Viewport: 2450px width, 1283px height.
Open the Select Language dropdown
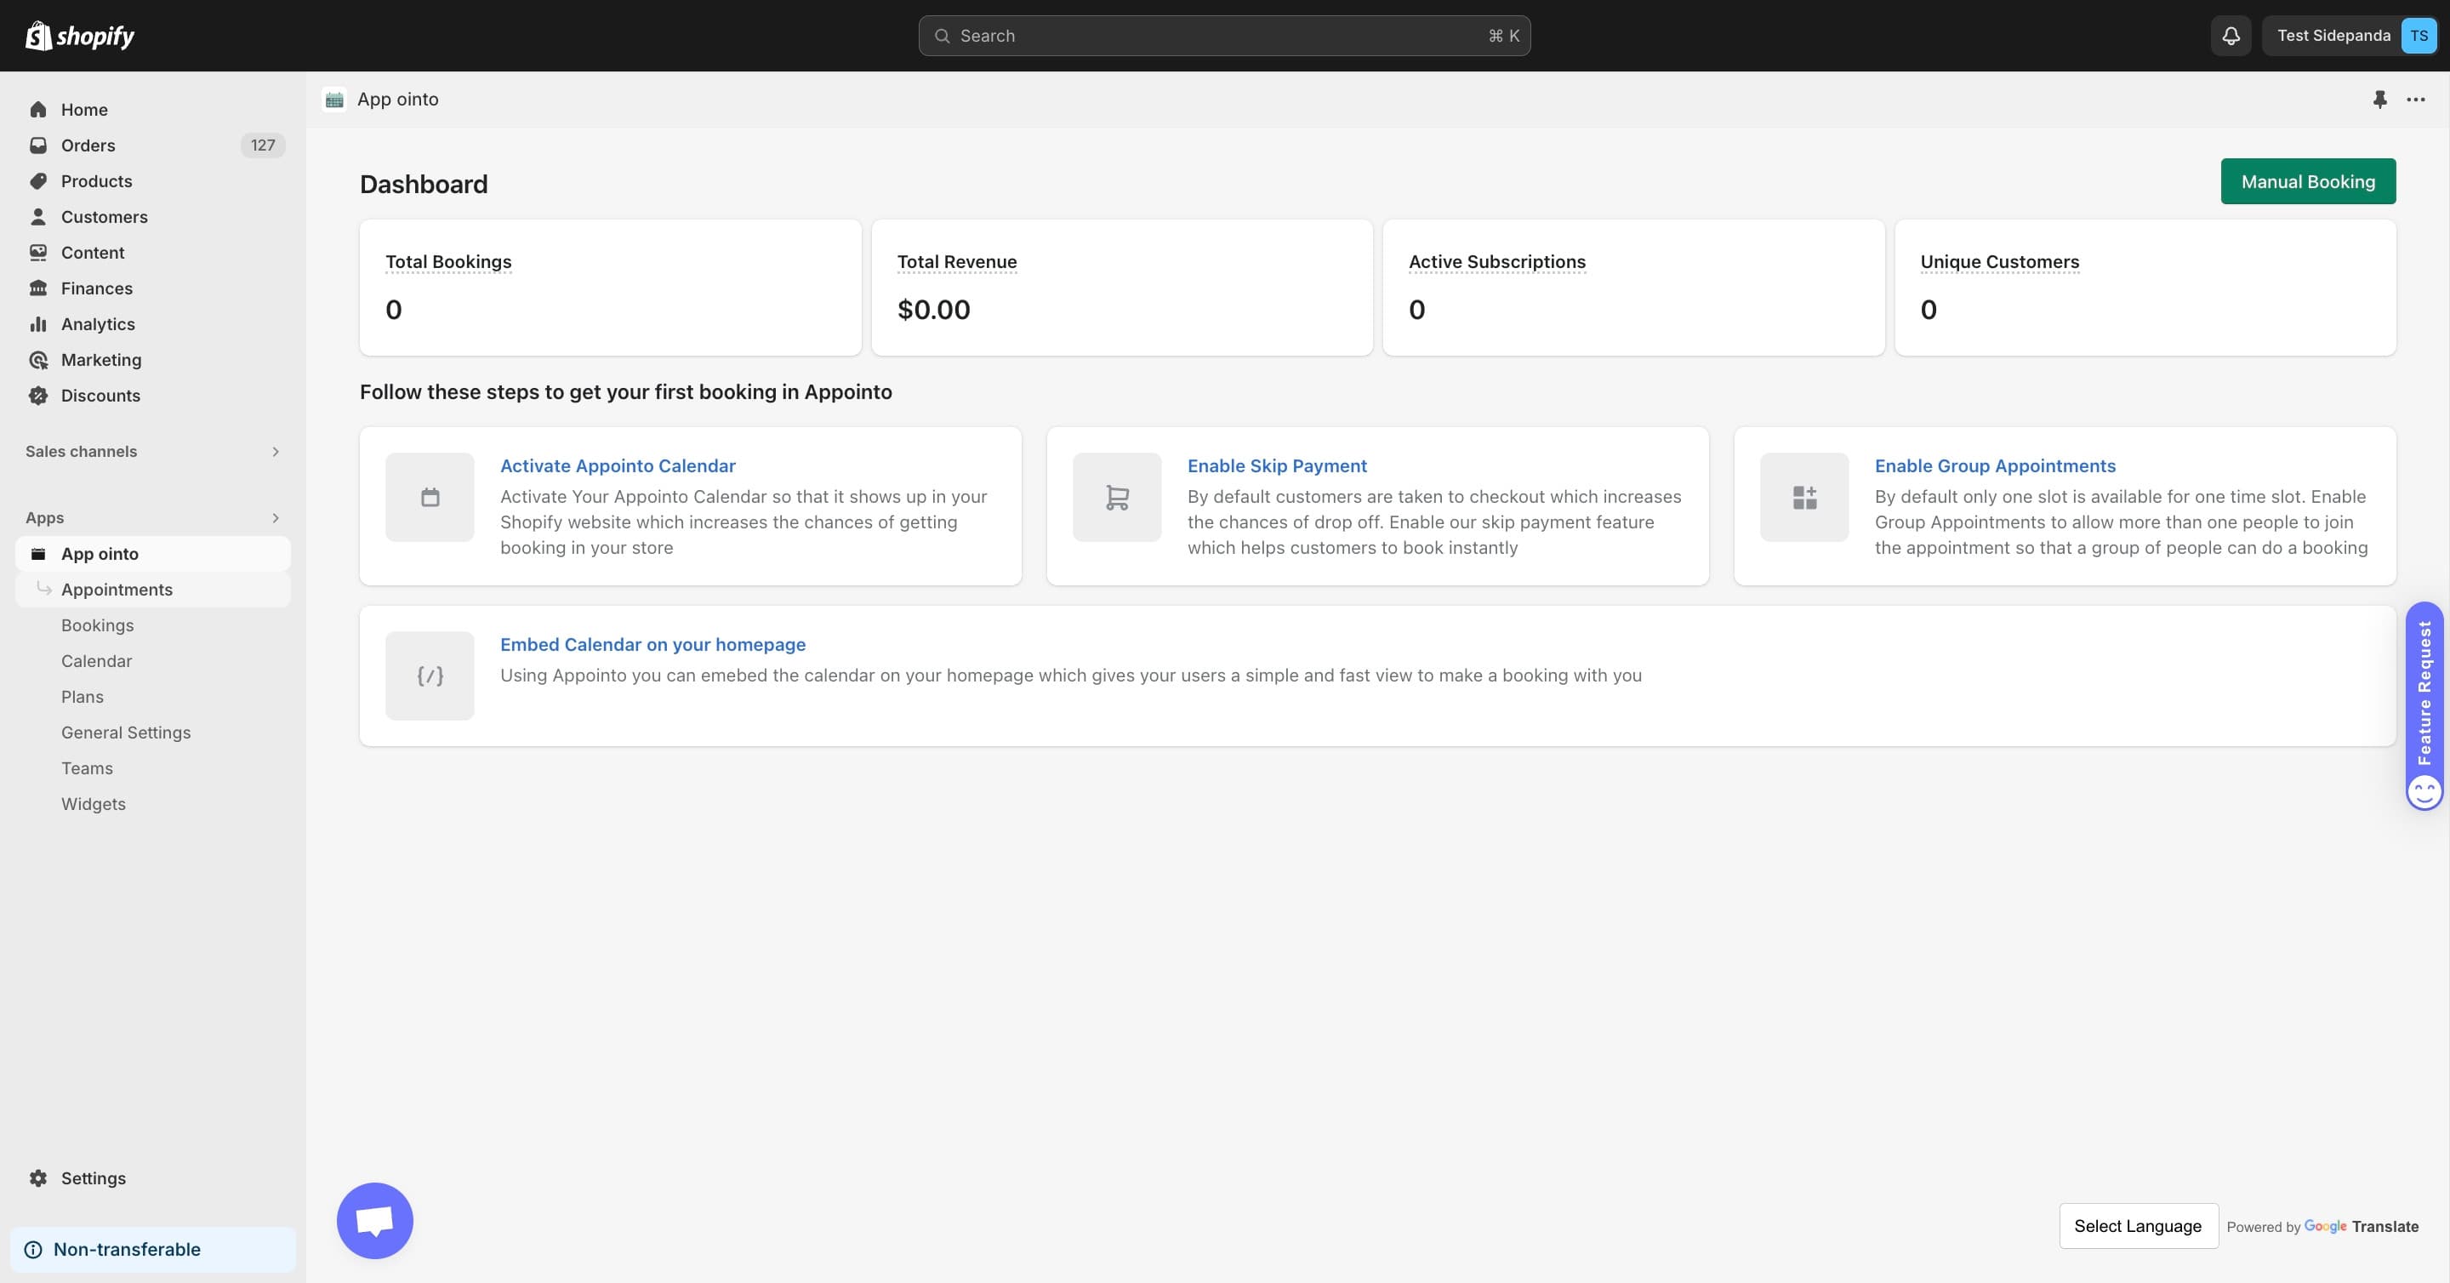(2138, 1226)
